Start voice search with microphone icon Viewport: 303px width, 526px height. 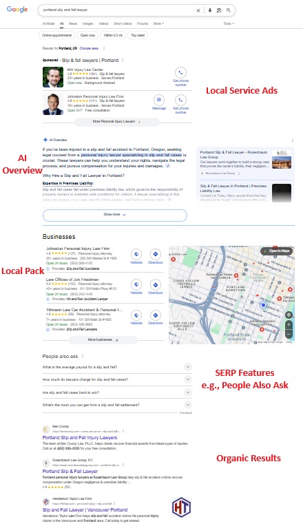(x=210, y=10)
